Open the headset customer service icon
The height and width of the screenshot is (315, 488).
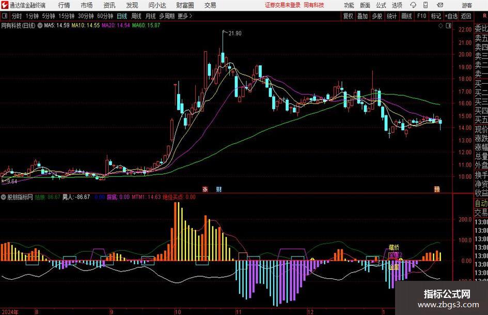coord(413,5)
